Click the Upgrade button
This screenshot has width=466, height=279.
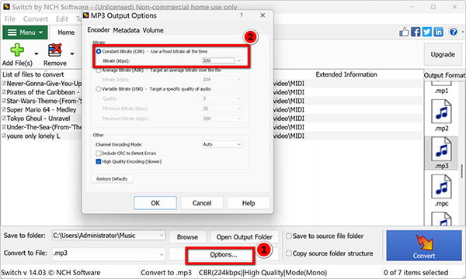click(443, 54)
